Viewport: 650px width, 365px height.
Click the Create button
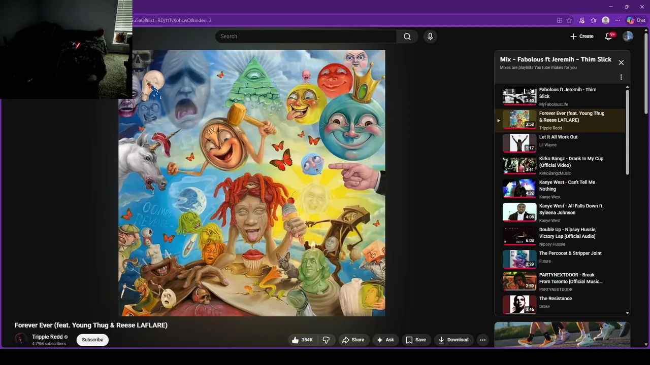pyautogui.click(x=581, y=36)
